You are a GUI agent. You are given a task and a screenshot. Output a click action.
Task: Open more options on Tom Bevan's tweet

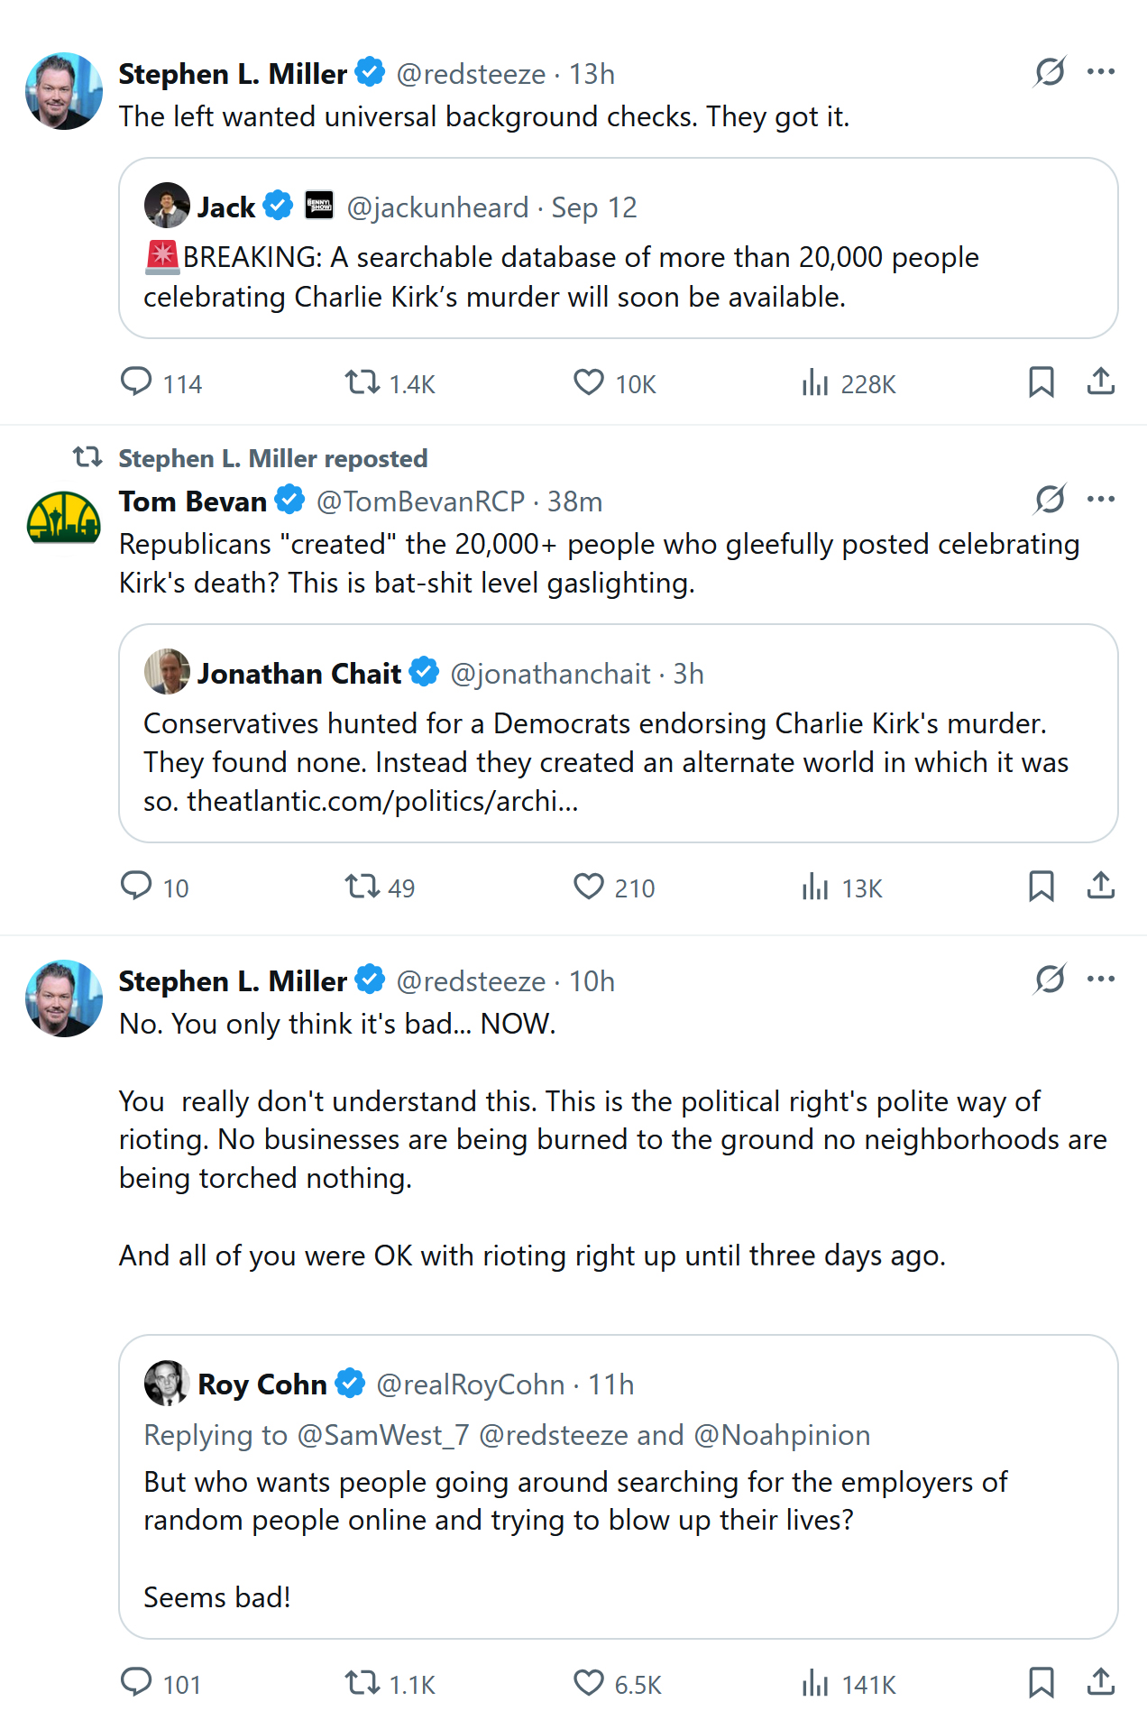click(1100, 499)
